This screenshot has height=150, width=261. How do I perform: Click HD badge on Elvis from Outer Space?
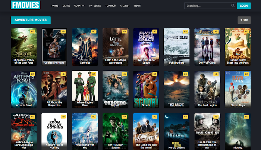155,32
